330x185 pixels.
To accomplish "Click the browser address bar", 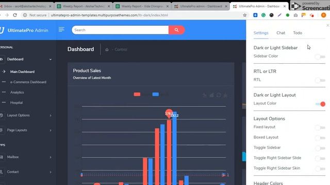I will (x=135, y=15).
